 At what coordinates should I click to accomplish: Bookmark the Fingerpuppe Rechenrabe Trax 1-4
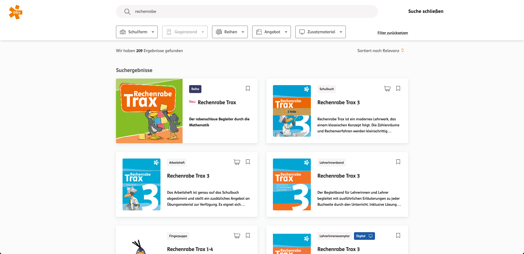(x=248, y=235)
